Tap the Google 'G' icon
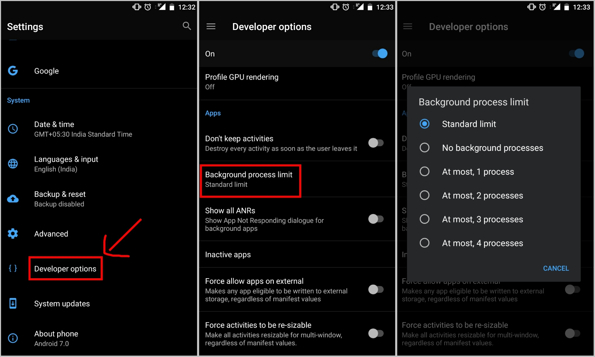 click(13, 71)
